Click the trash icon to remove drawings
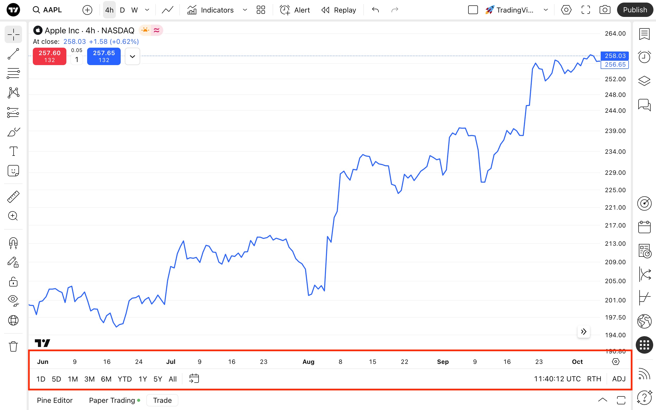 (x=13, y=346)
